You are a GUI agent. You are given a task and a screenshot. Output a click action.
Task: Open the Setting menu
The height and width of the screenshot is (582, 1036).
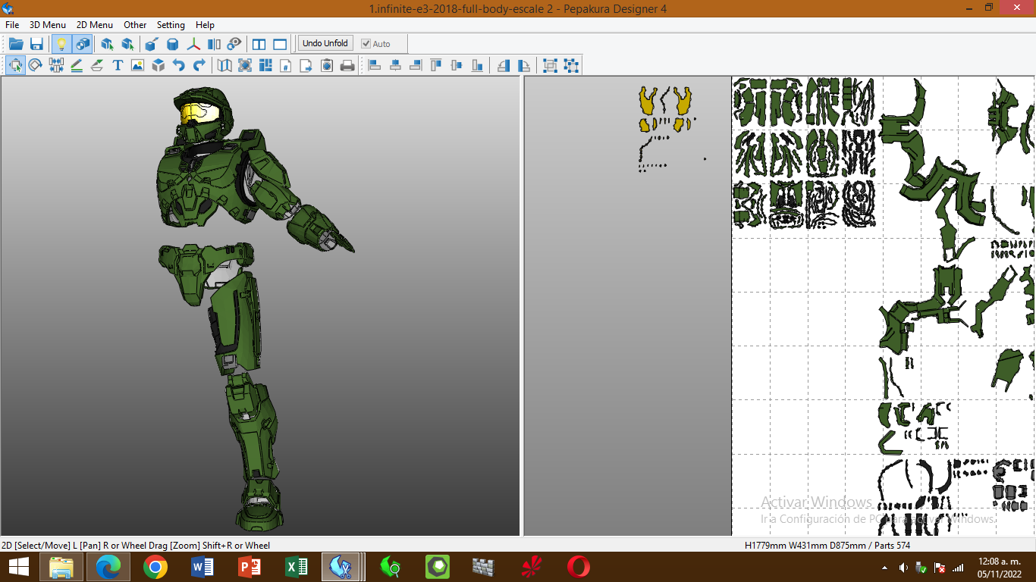click(171, 25)
